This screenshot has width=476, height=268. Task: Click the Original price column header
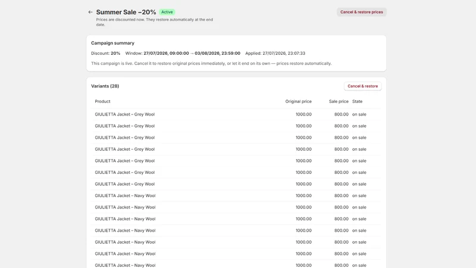click(x=298, y=101)
